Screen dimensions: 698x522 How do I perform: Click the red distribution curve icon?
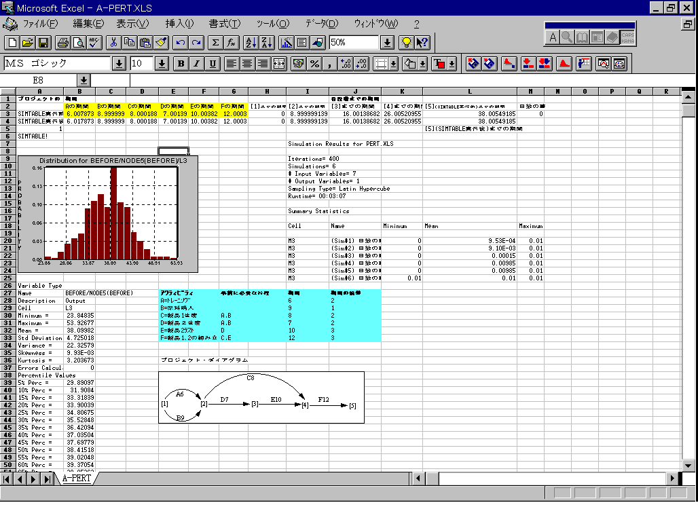(x=564, y=64)
